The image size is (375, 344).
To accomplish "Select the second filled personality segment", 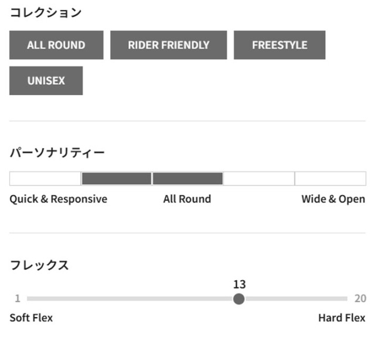I will [116, 178].
